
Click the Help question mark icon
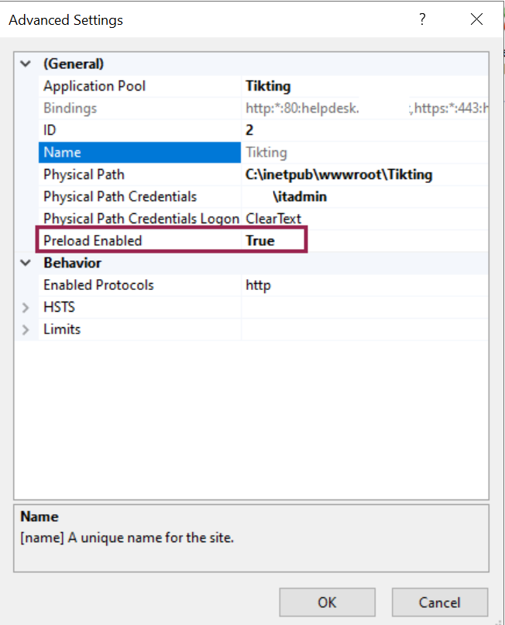pyautogui.click(x=422, y=19)
